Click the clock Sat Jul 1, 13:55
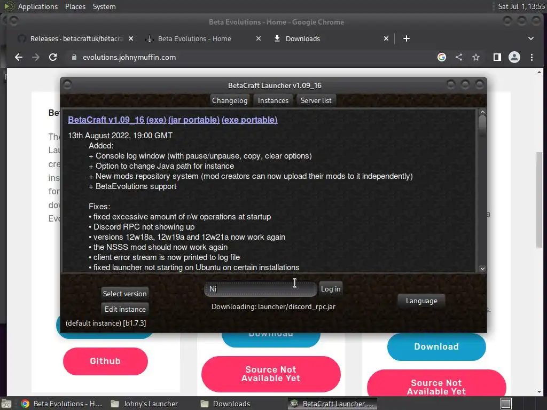Image resolution: width=547 pixels, height=410 pixels. (x=521, y=6)
